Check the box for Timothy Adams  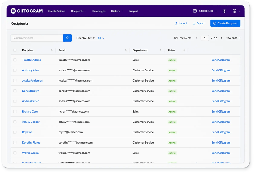click(15, 60)
